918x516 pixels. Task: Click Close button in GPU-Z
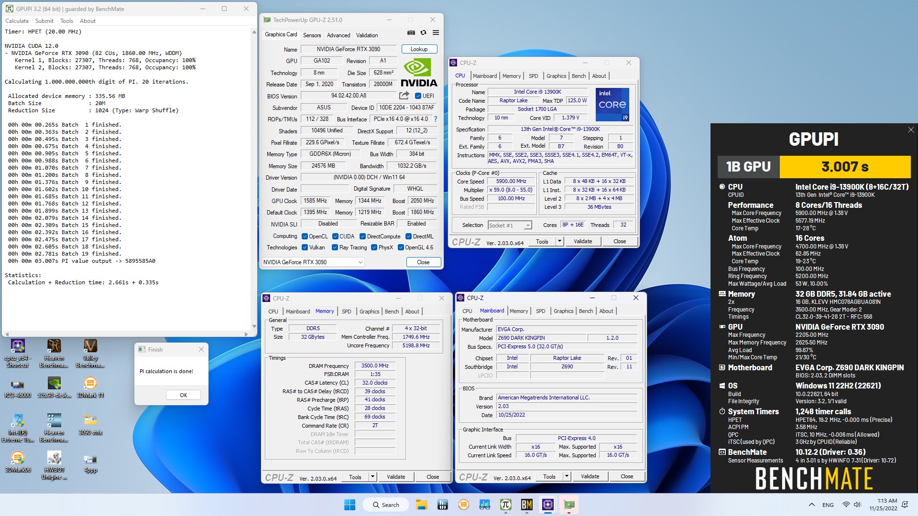point(423,262)
